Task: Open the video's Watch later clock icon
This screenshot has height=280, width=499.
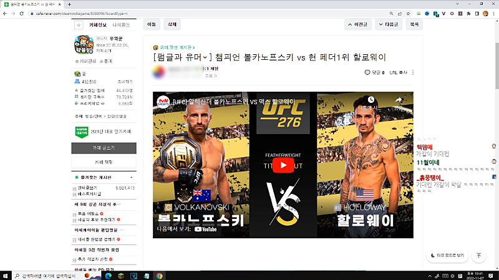Action: tap(371, 100)
